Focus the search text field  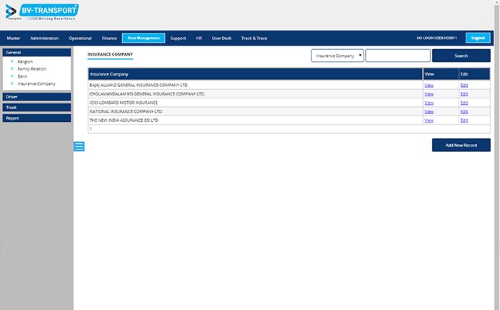coord(398,56)
